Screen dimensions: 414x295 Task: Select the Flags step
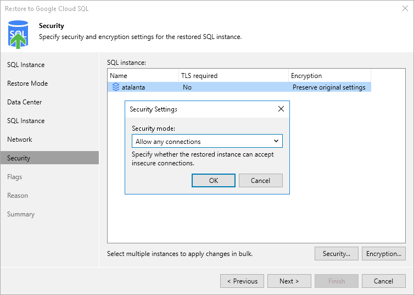click(14, 177)
